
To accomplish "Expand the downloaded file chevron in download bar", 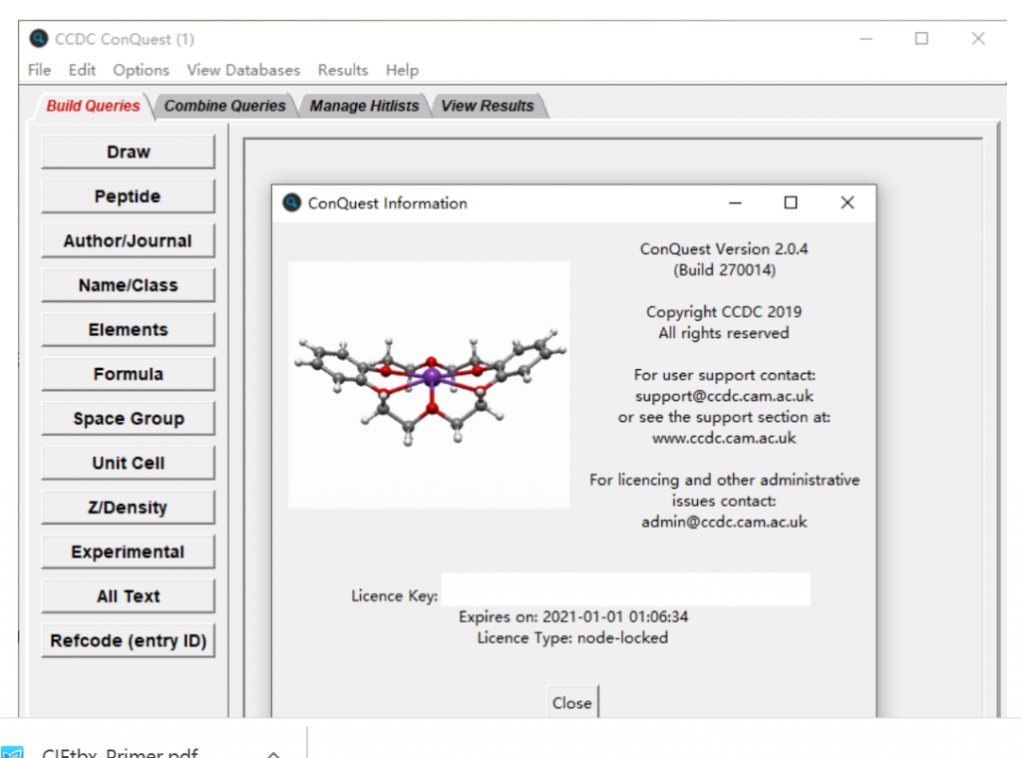I will 273,753.
